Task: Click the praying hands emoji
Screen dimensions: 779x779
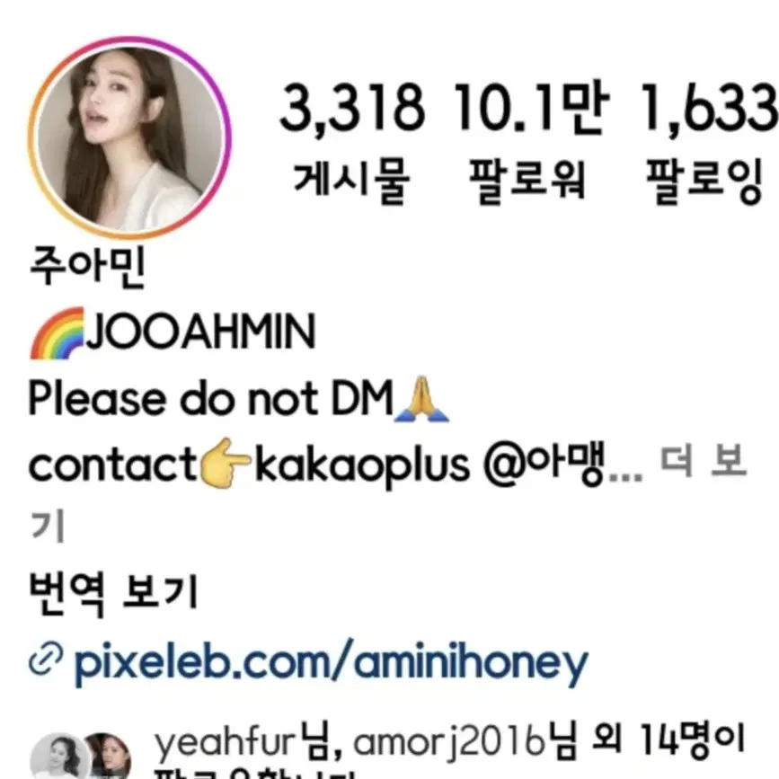Action: click(x=421, y=399)
